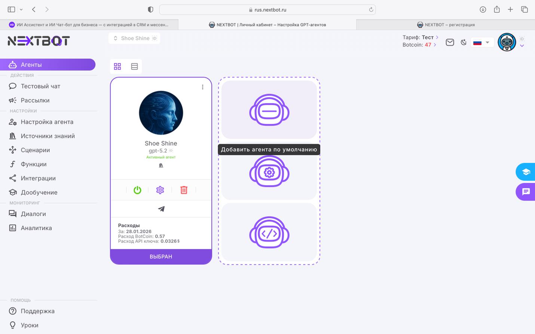Switch to list view of agents

[134, 66]
